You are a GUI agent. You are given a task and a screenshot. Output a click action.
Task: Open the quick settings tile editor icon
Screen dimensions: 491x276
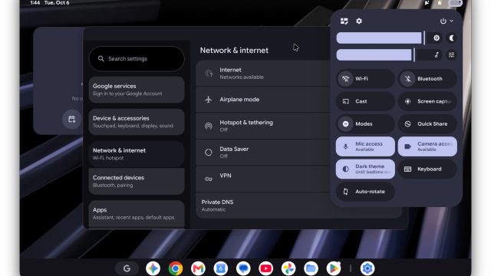[344, 21]
